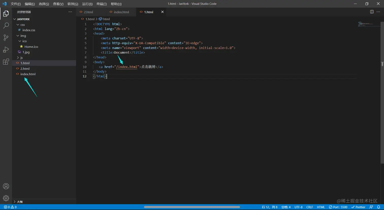Open index.css in the explorer
The width and height of the screenshot is (384, 210).
[x=29, y=30]
